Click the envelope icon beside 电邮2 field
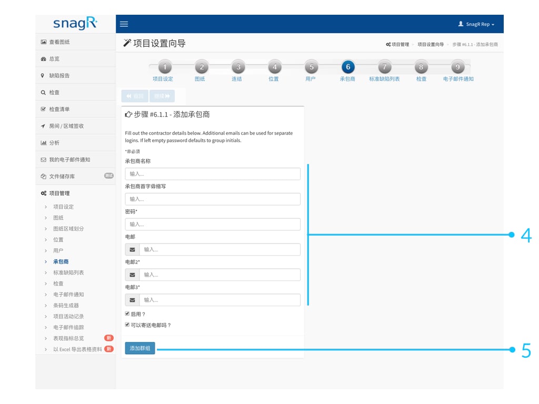The height and width of the screenshot is (404, 539). [132, 275]
